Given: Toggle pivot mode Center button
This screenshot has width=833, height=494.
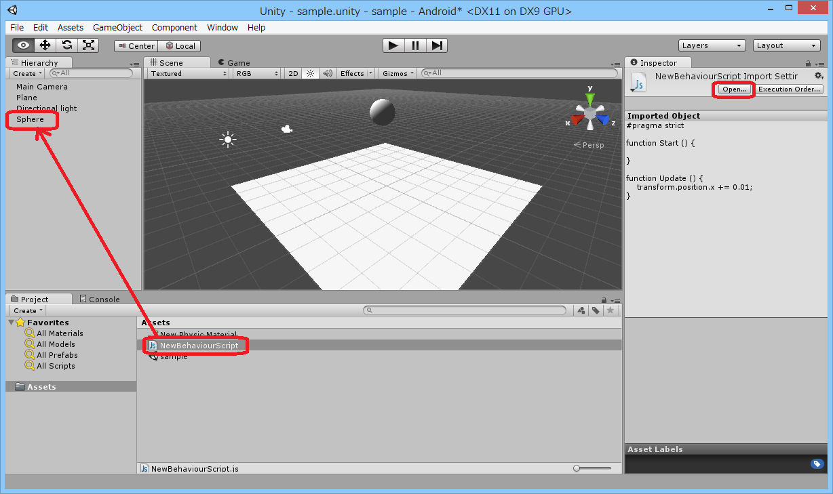Looking at the screenshot, I should click(136, 46).
